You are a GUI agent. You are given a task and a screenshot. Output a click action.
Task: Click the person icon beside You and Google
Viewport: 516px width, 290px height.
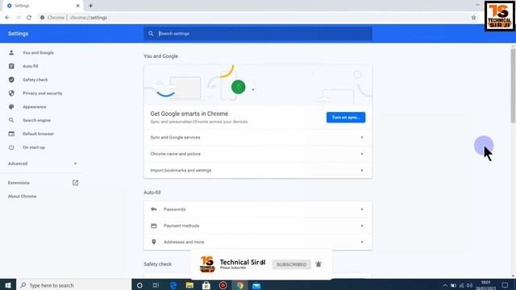point(11,52)
